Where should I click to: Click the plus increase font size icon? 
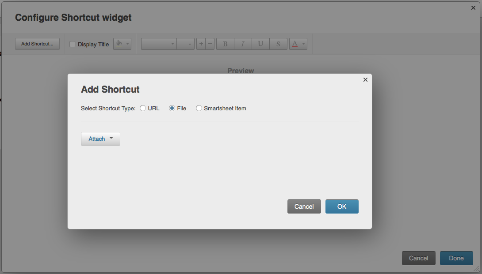point(201,44)
